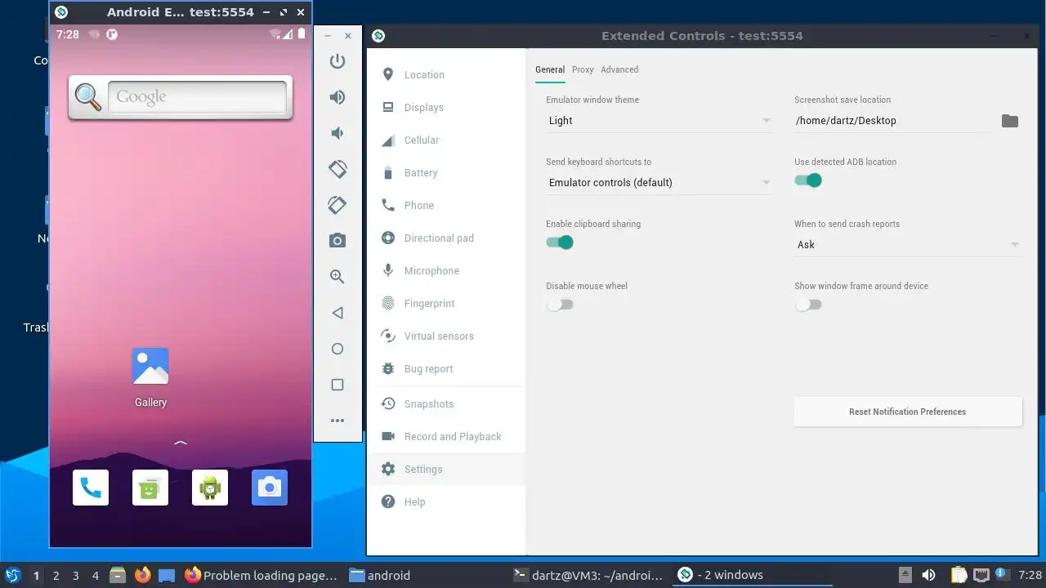Open Record and Playback in the sidebar
This screenshot has height=588, width=1046.
coord(445,437)
